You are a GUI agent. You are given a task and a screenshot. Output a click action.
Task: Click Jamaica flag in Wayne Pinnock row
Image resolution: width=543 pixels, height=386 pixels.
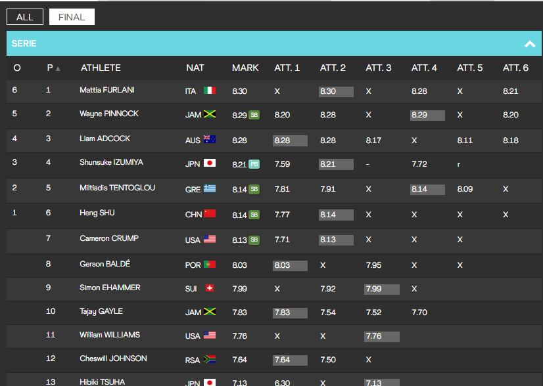210,114
